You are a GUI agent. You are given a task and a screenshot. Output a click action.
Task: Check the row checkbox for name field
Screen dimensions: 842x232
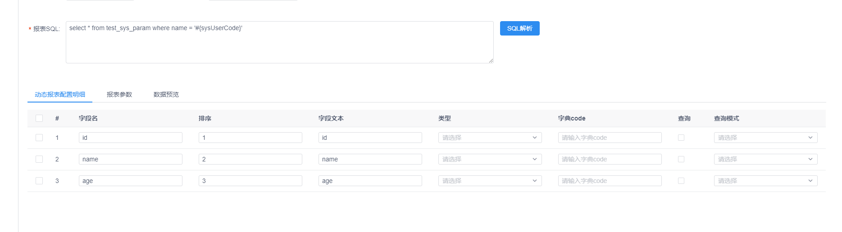pyautogui.click(x=39, y=159)
